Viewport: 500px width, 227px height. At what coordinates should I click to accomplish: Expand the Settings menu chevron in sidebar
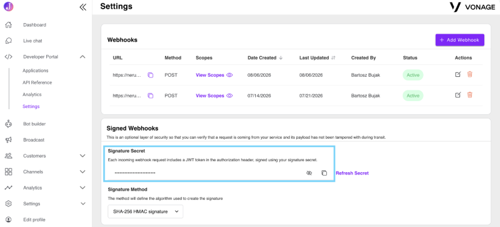point(83,203)
